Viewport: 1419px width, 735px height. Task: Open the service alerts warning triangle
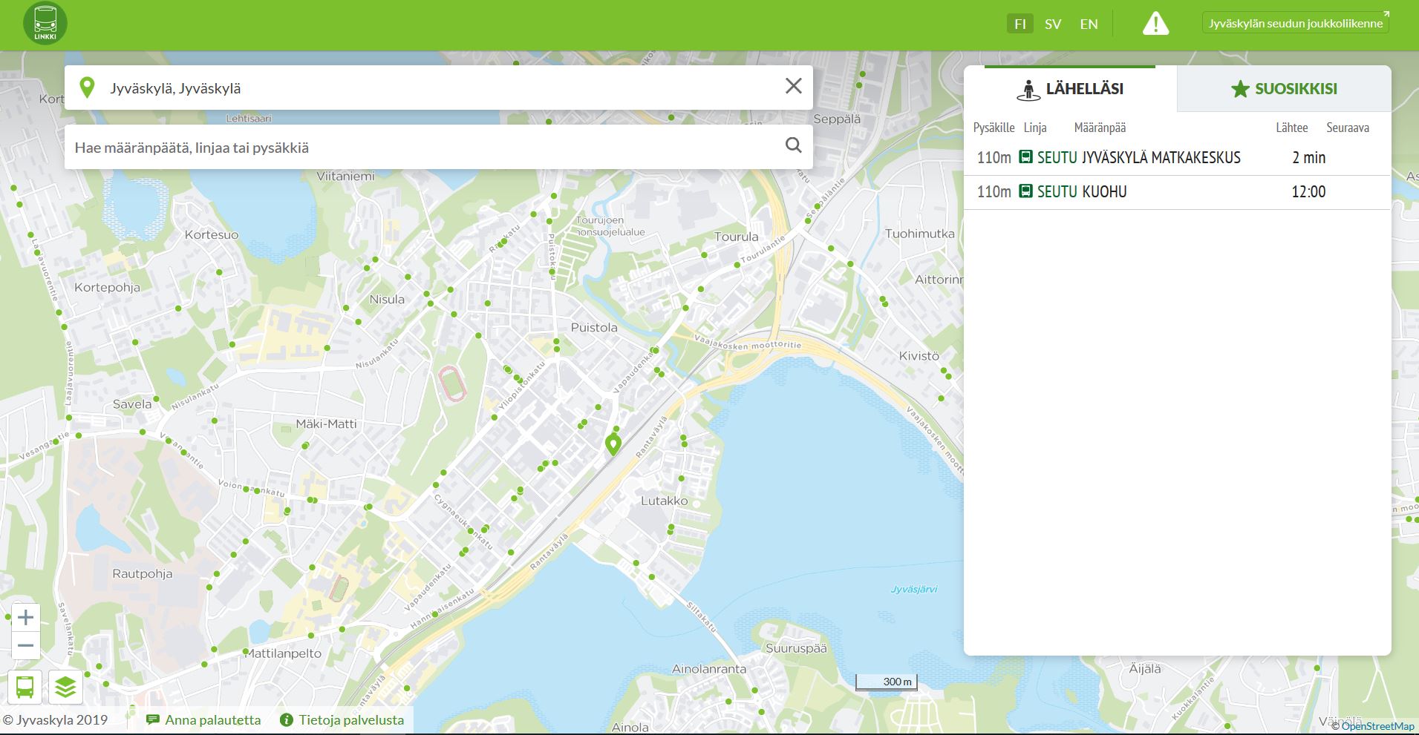[1155, 24]
